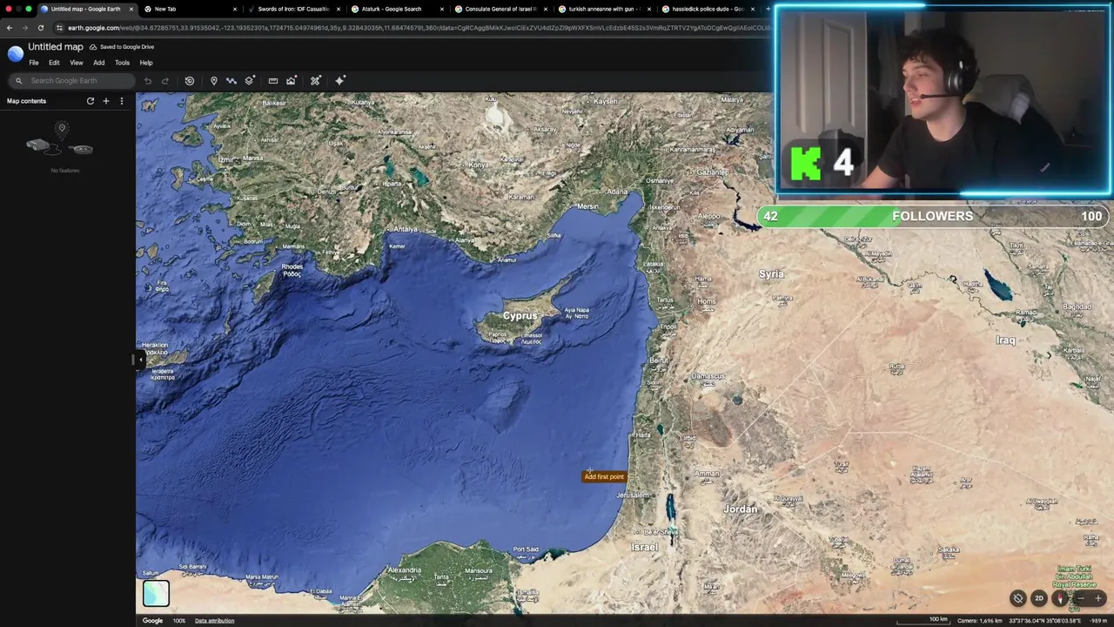This screenshot has height=627, width=1114.
Task: Click the Map contents panel header
Action: coord(27,101)
